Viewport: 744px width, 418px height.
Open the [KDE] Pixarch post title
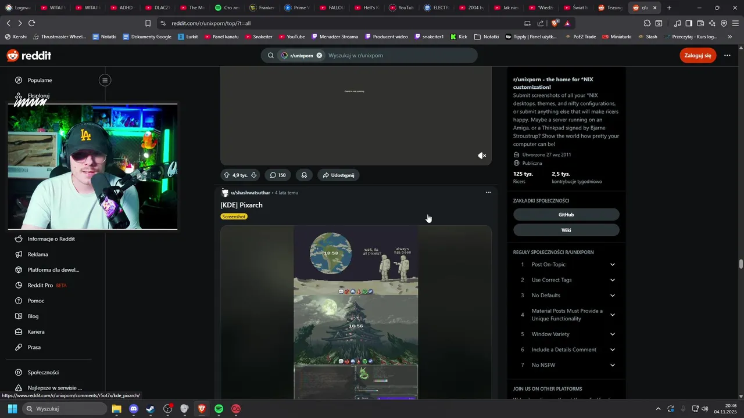(x=241, y=205)
